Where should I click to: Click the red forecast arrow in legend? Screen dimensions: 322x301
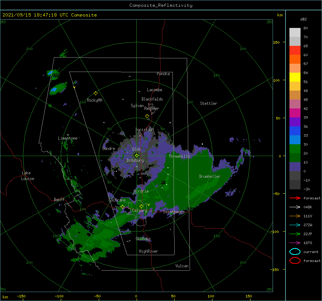tap(295, 198)
